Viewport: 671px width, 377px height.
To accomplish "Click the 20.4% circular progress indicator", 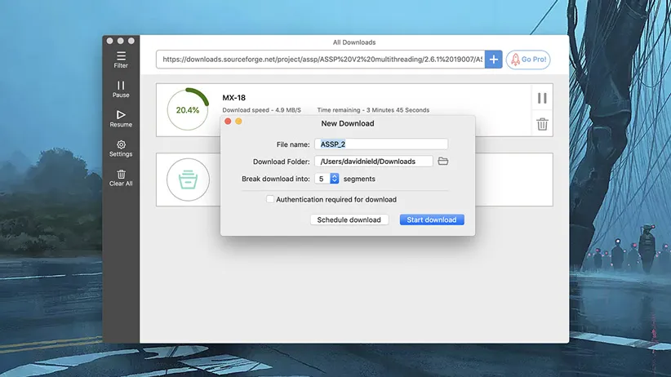I will (x=188, y=109).
